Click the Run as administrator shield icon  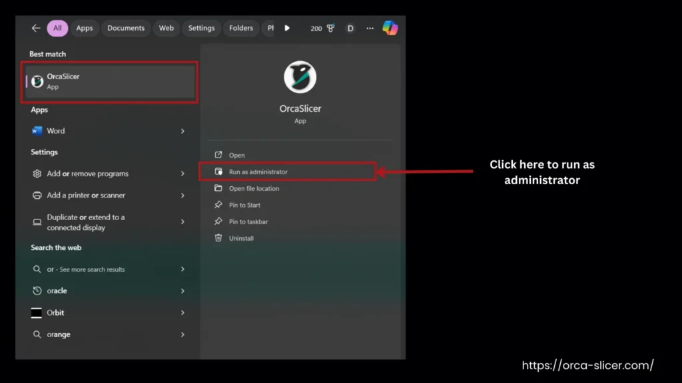pos(218,172)
